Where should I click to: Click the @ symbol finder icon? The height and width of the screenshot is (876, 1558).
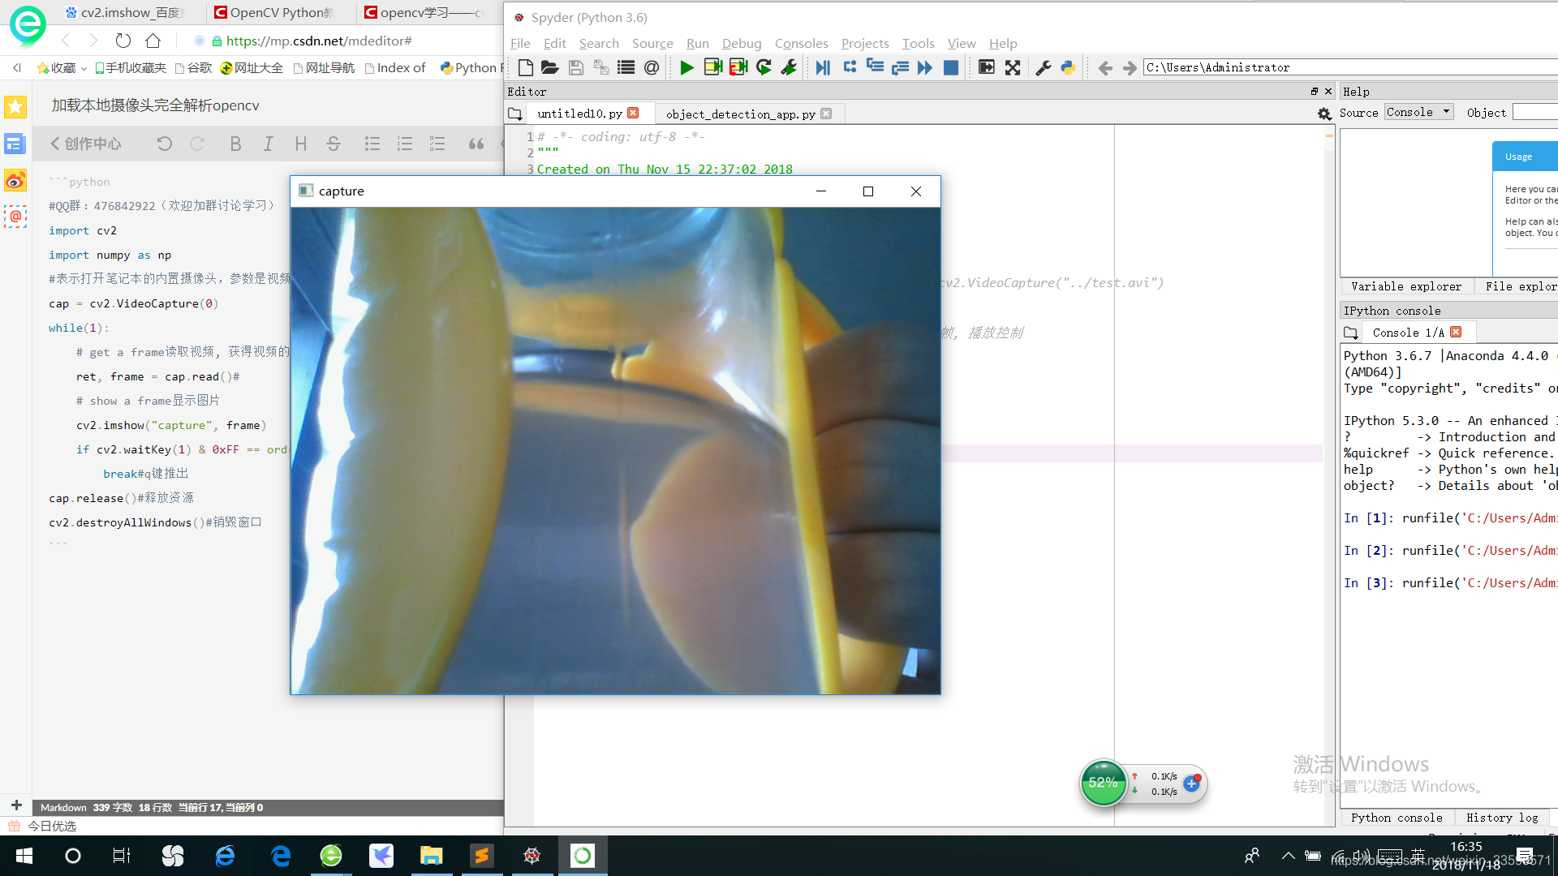651,67
